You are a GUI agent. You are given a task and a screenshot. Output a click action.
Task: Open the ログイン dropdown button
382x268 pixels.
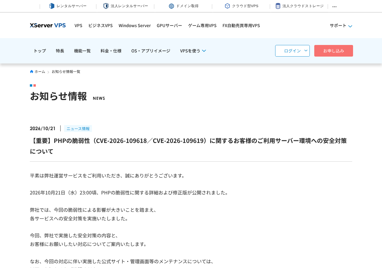click(292, 51)
